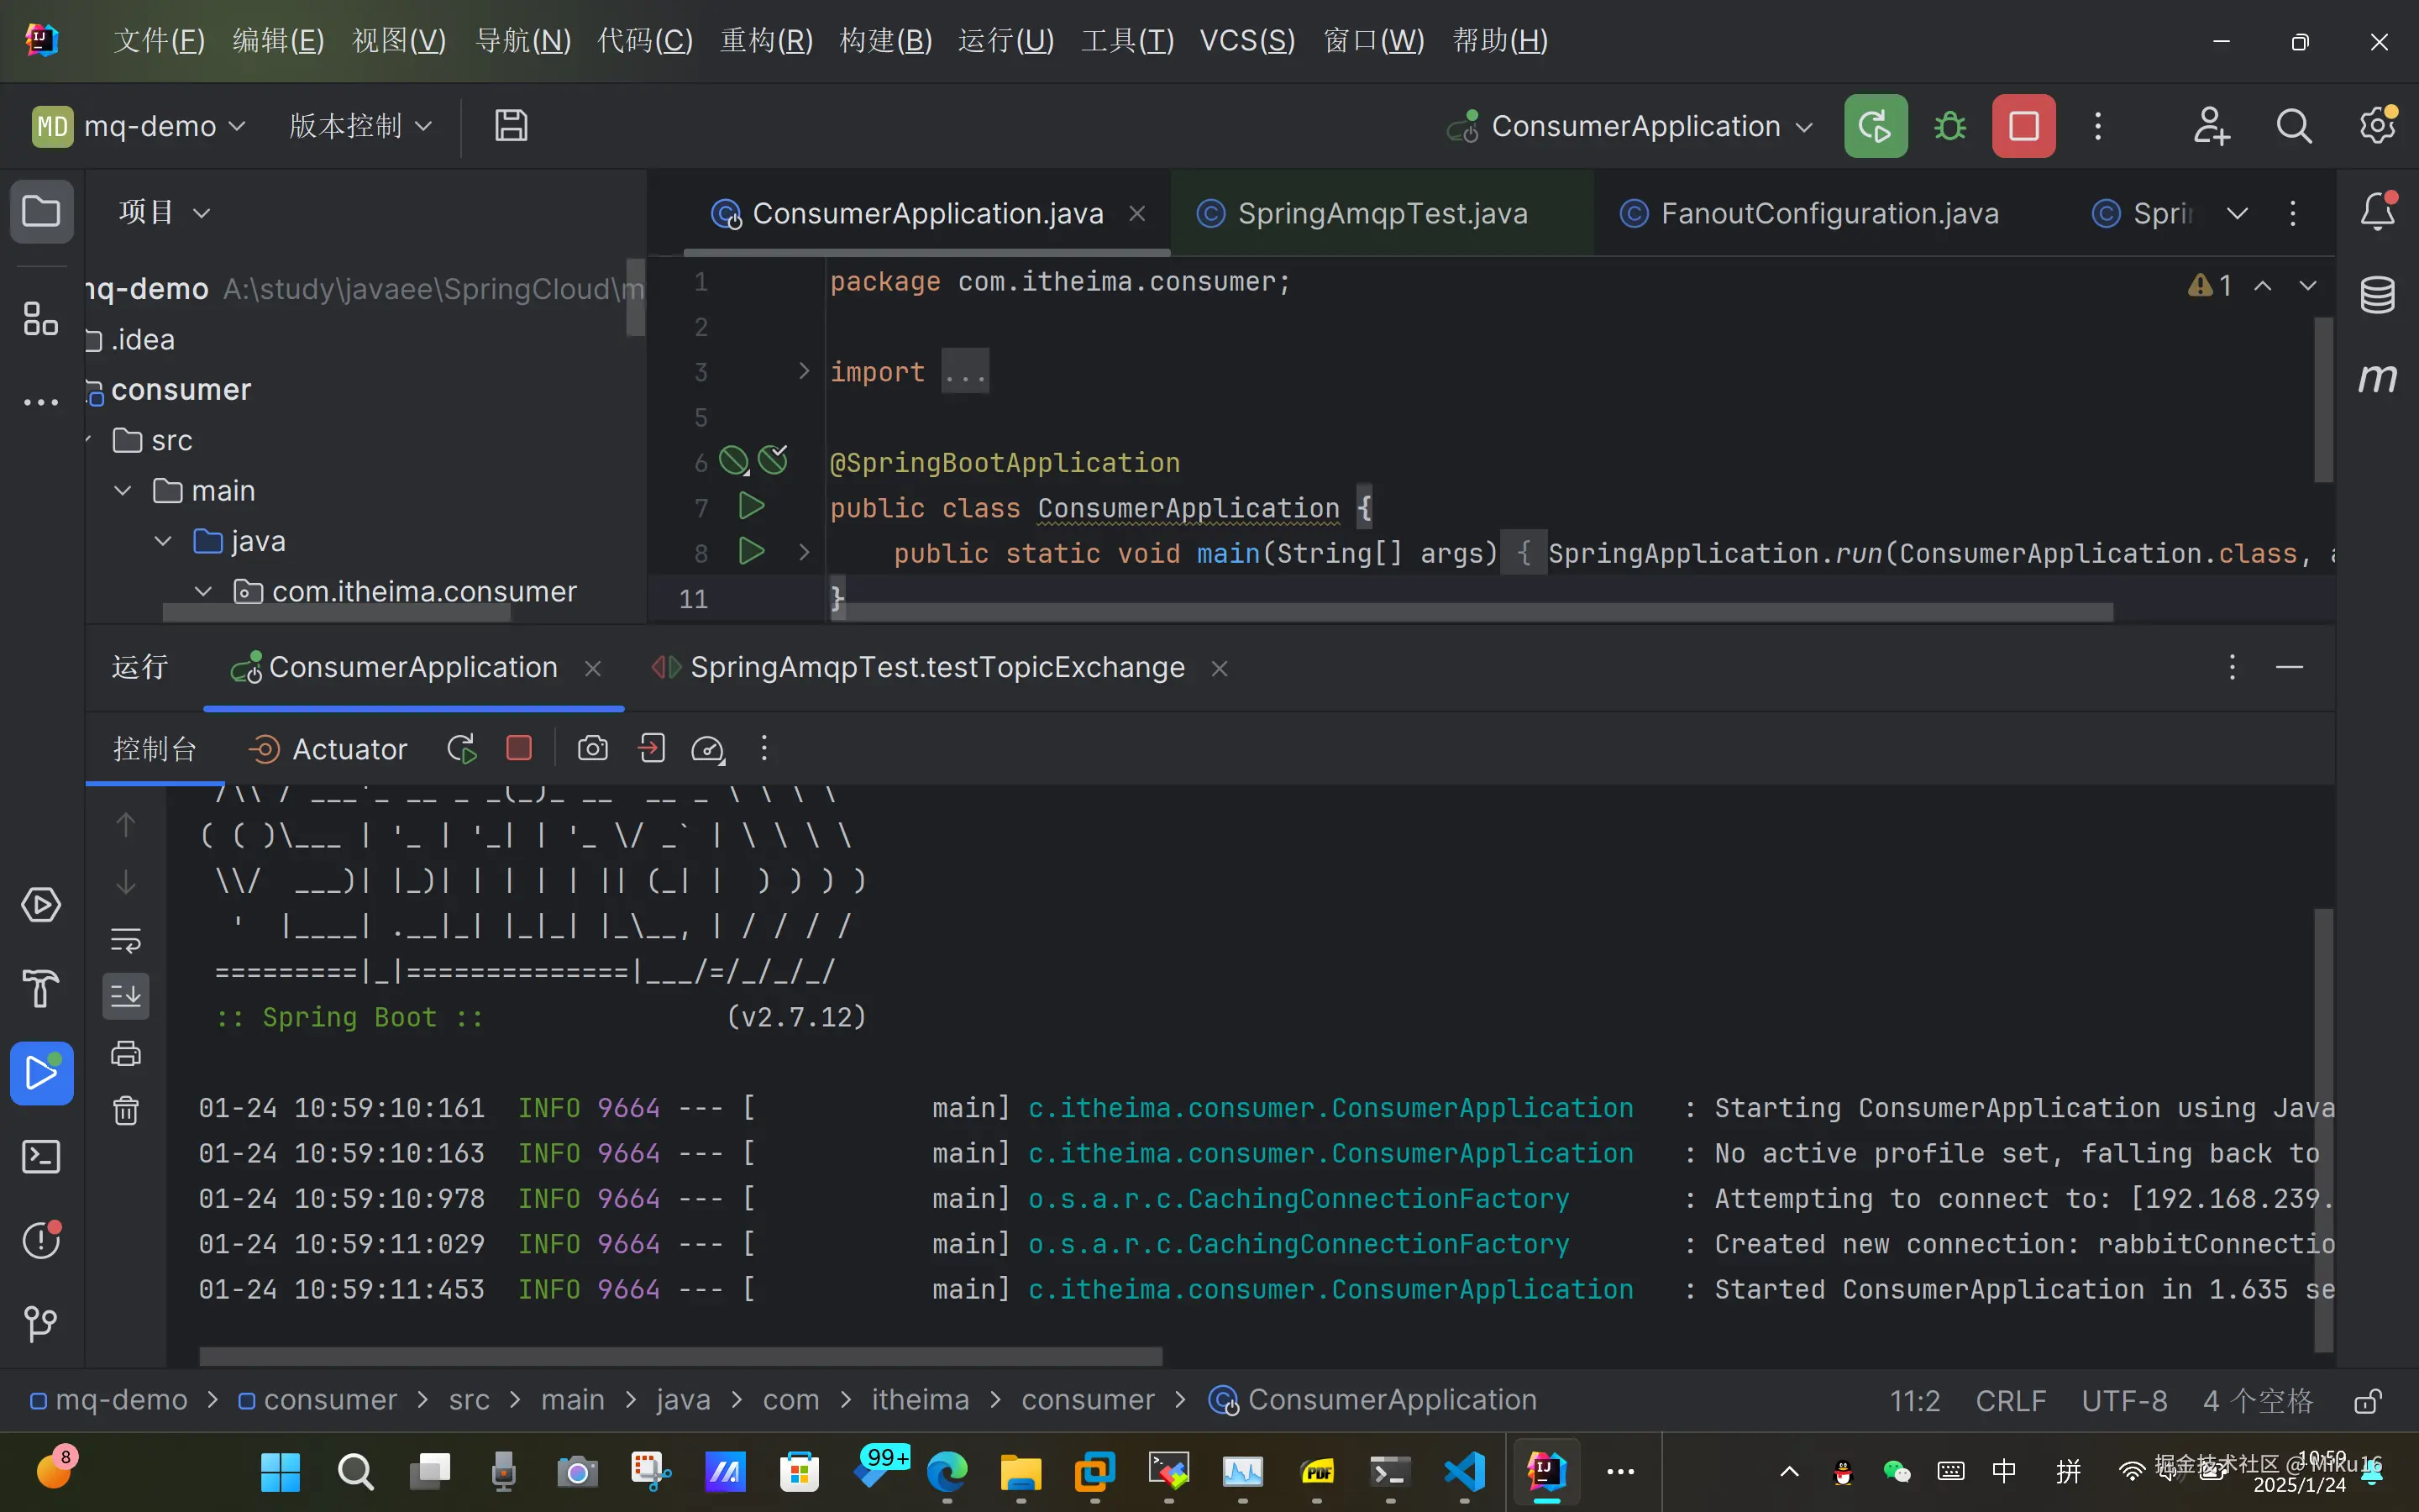
Task: Toggle read-only lock in status bar
Action: (x=2368, y=1400)
